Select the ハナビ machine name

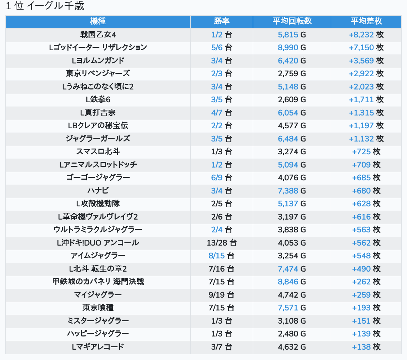98,191
